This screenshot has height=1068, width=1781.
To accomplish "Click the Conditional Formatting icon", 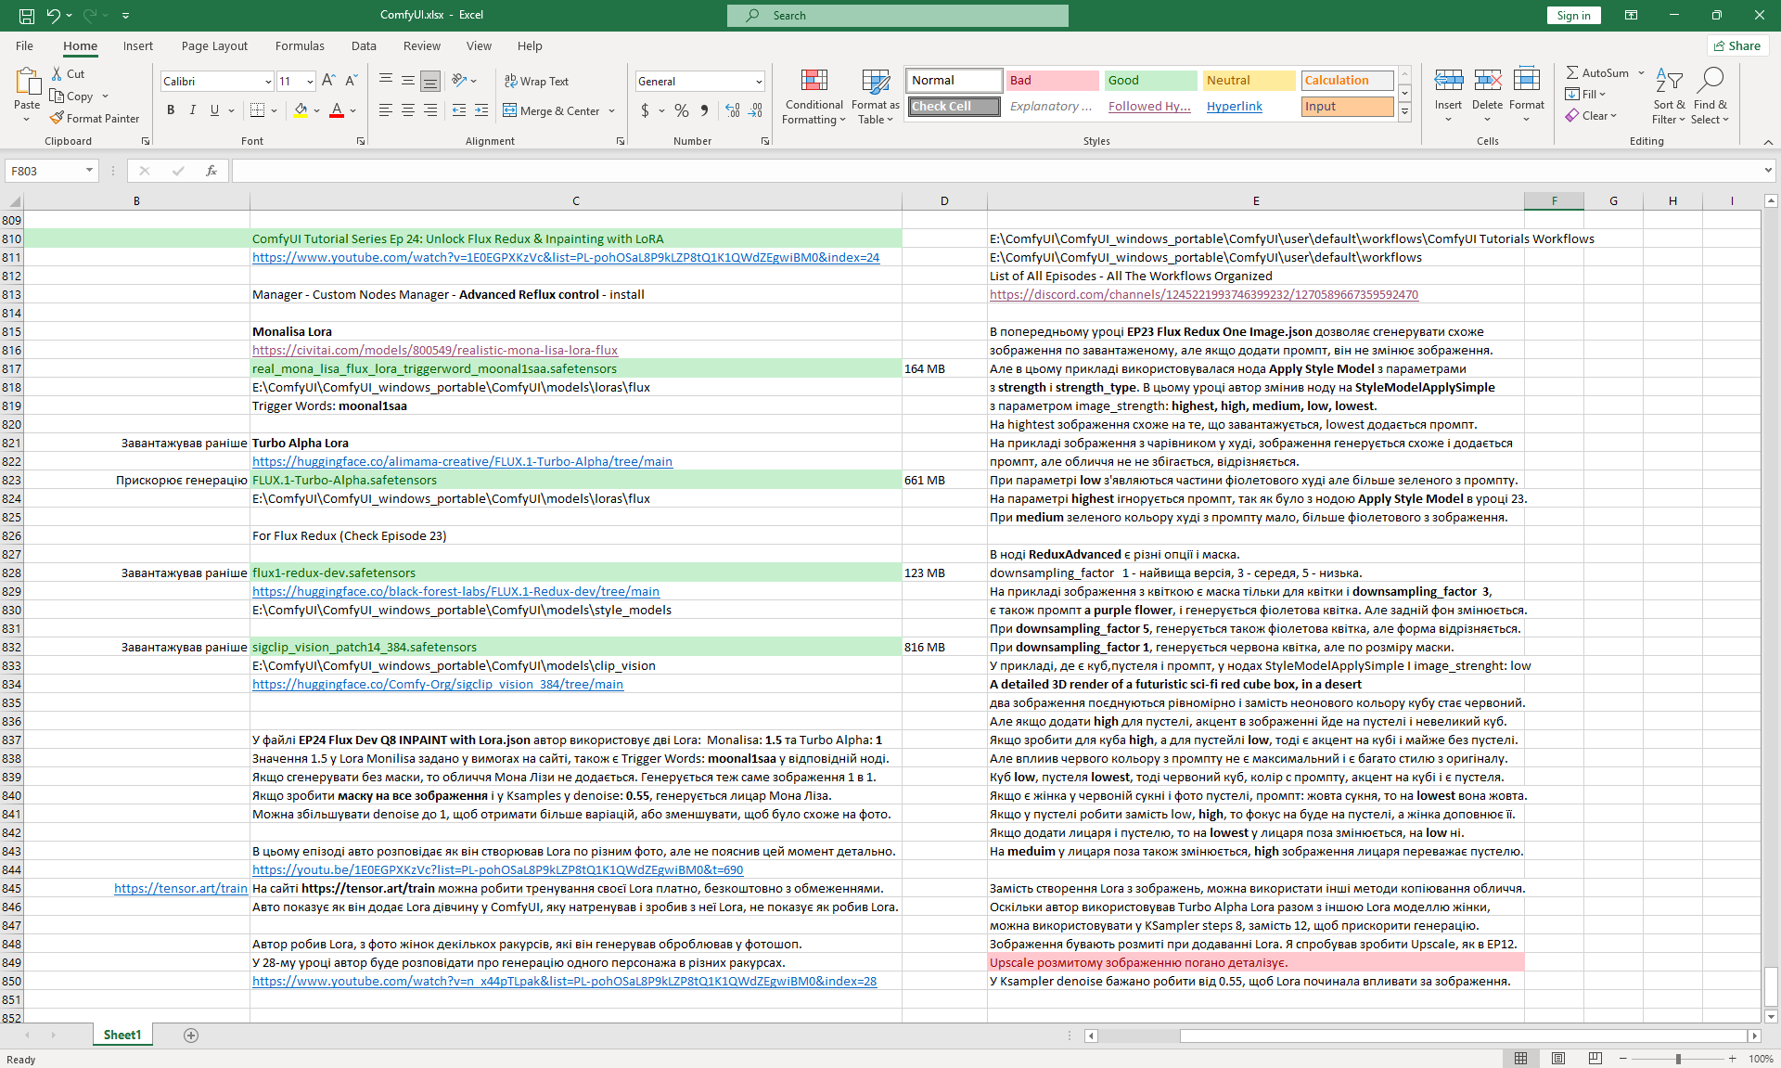I will [814, 82].
